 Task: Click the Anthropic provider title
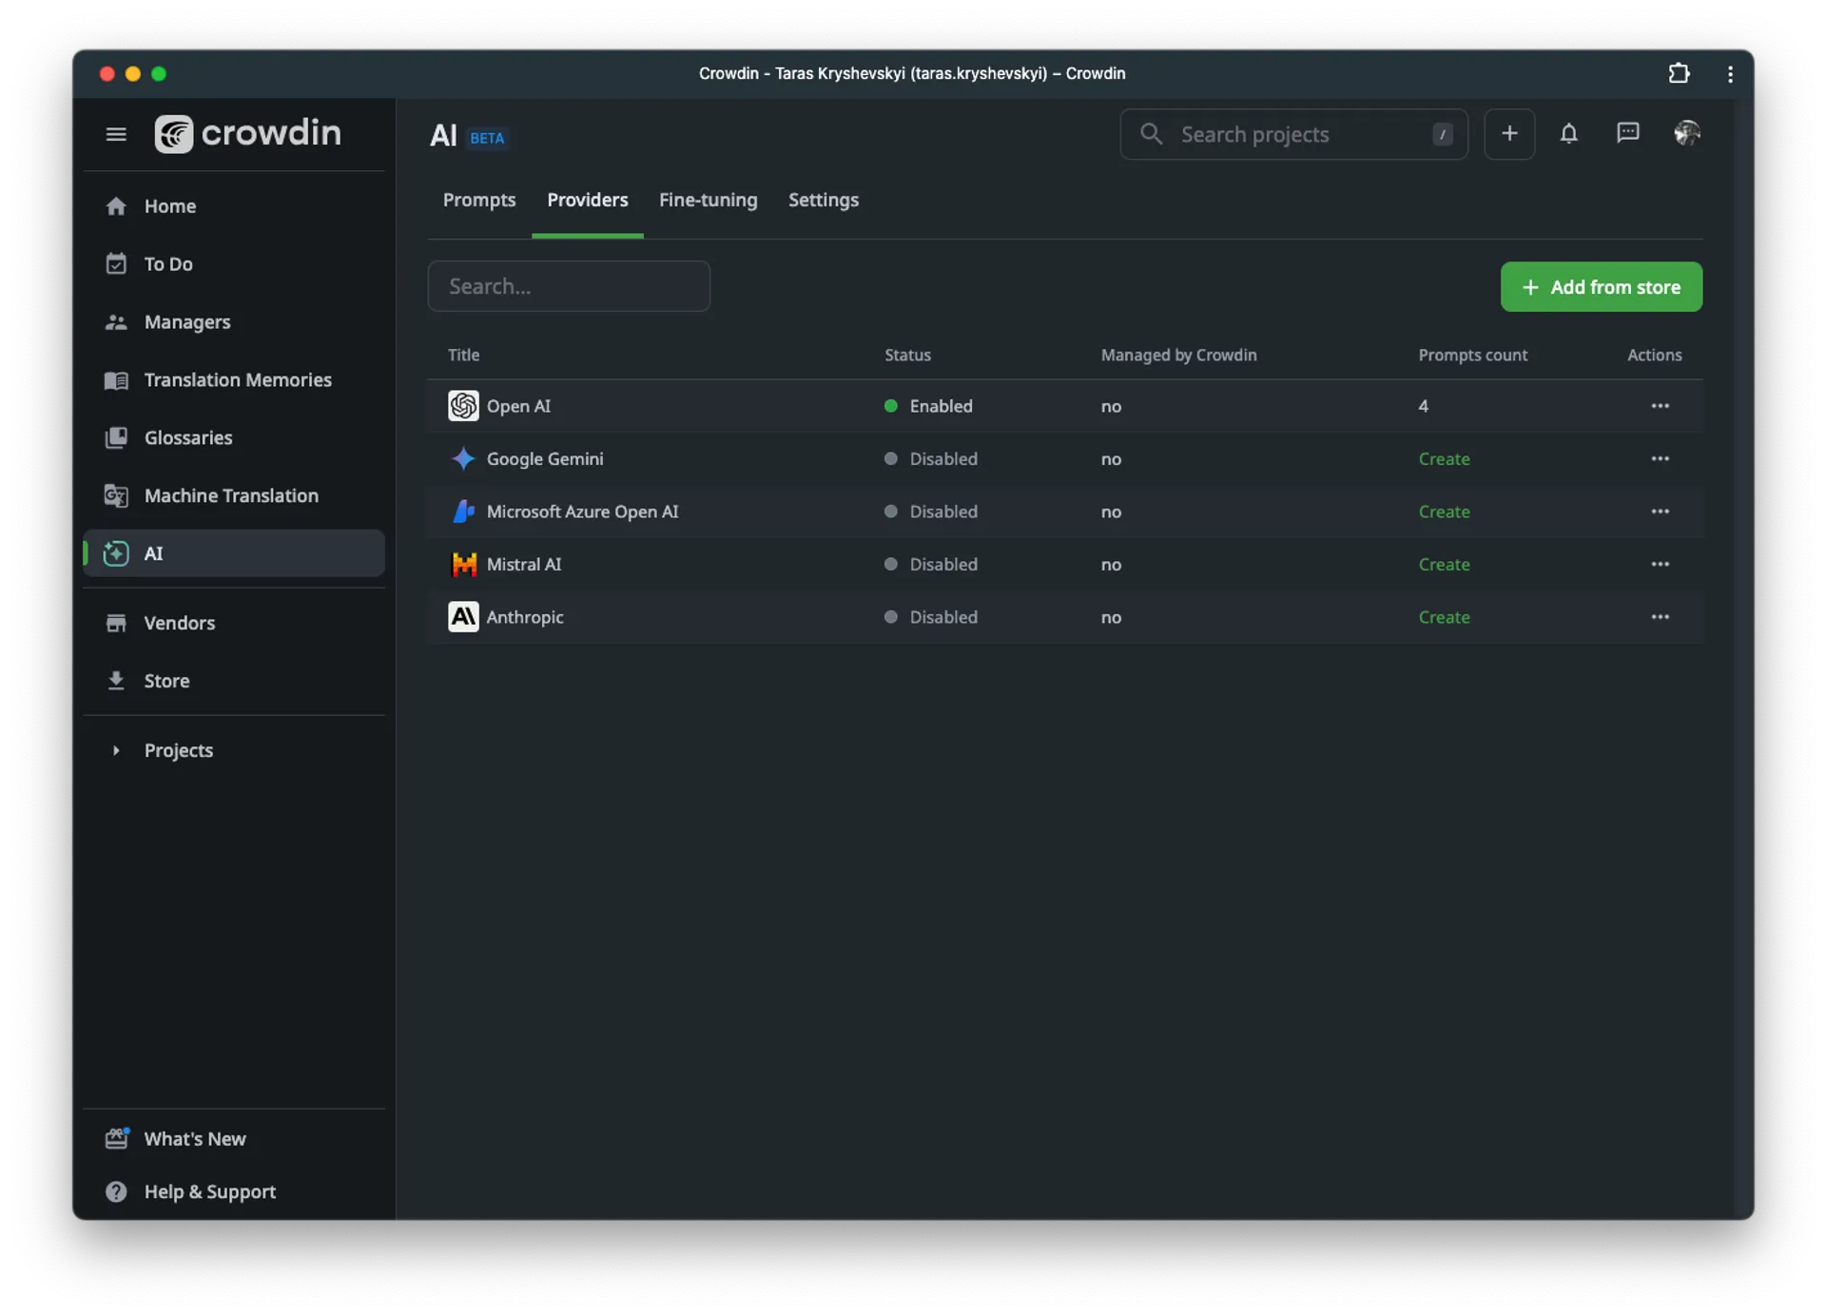(x=525, y=617)
